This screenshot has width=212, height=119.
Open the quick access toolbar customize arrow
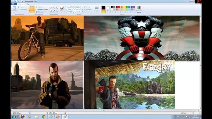pyautogui.click(x=23, y=1)
